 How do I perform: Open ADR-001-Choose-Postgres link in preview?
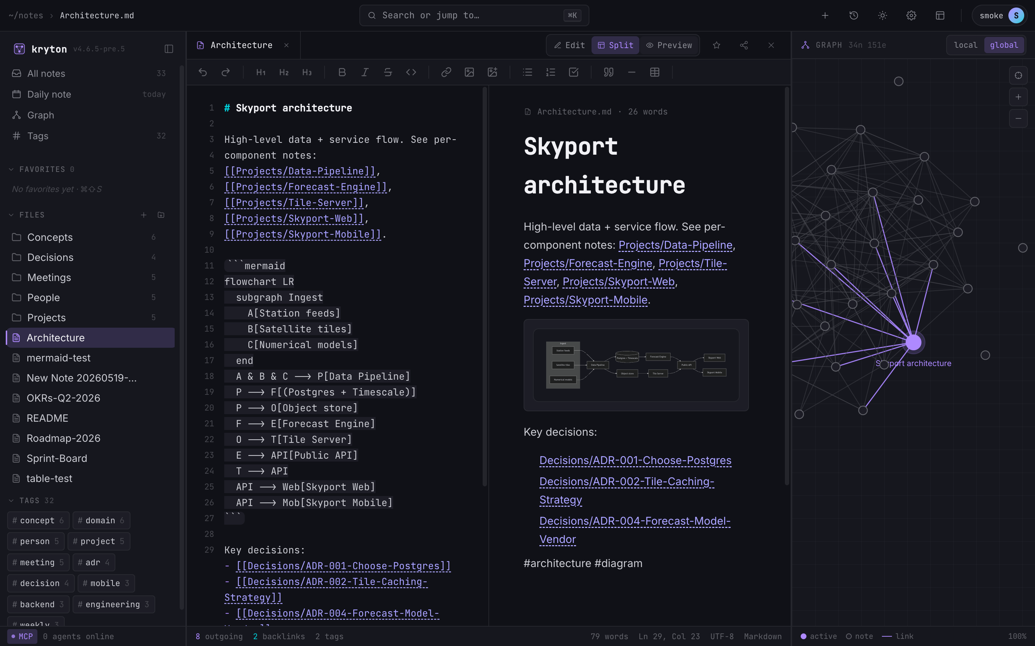(635, 460)
